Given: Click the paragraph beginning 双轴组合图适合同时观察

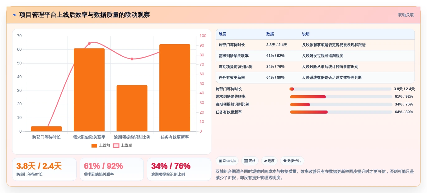Looking at the screenshot, I should pos(315,175).
